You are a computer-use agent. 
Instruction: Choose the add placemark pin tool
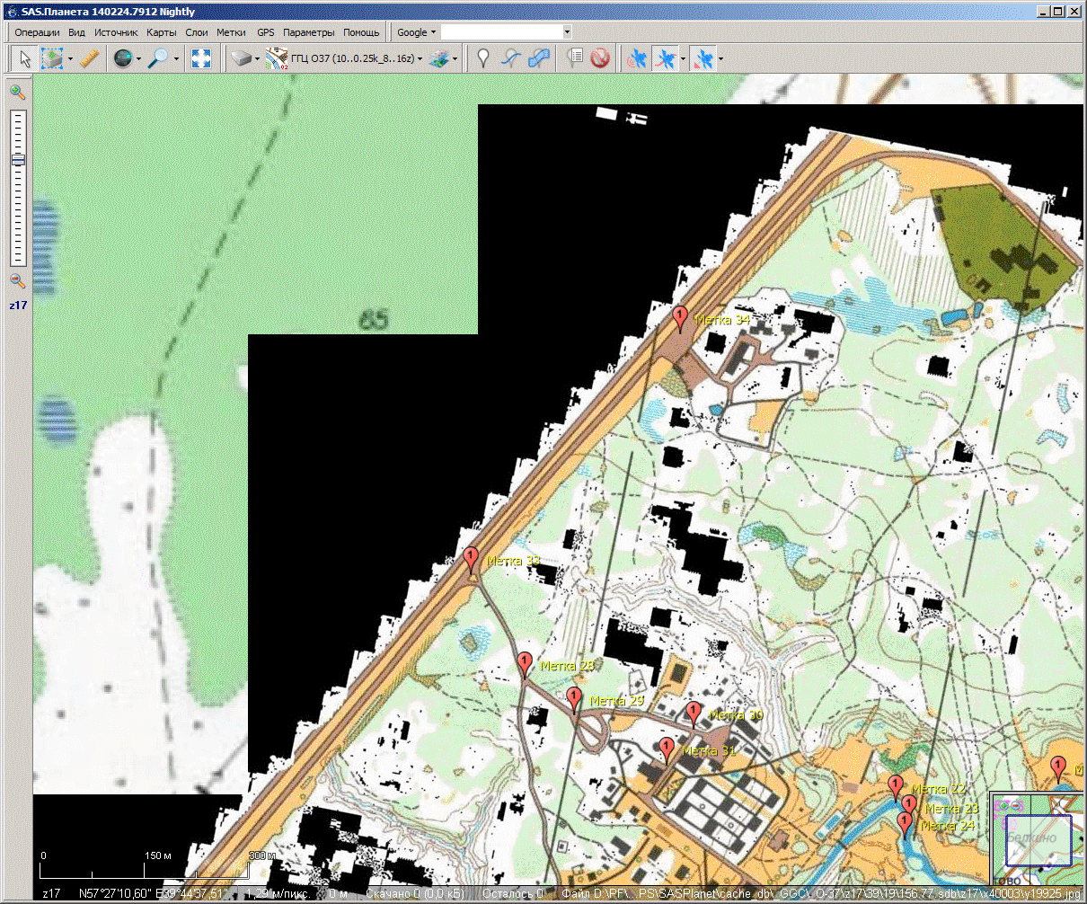click(x=483, y=59)
